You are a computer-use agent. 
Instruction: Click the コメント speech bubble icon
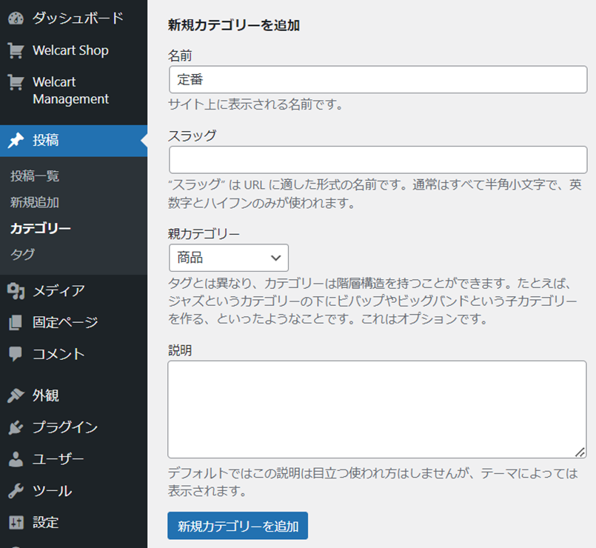click(x=16, y=354)
